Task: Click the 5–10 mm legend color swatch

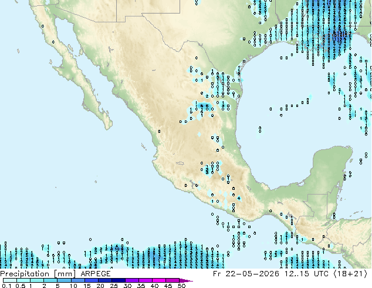Action: point(64,280)
